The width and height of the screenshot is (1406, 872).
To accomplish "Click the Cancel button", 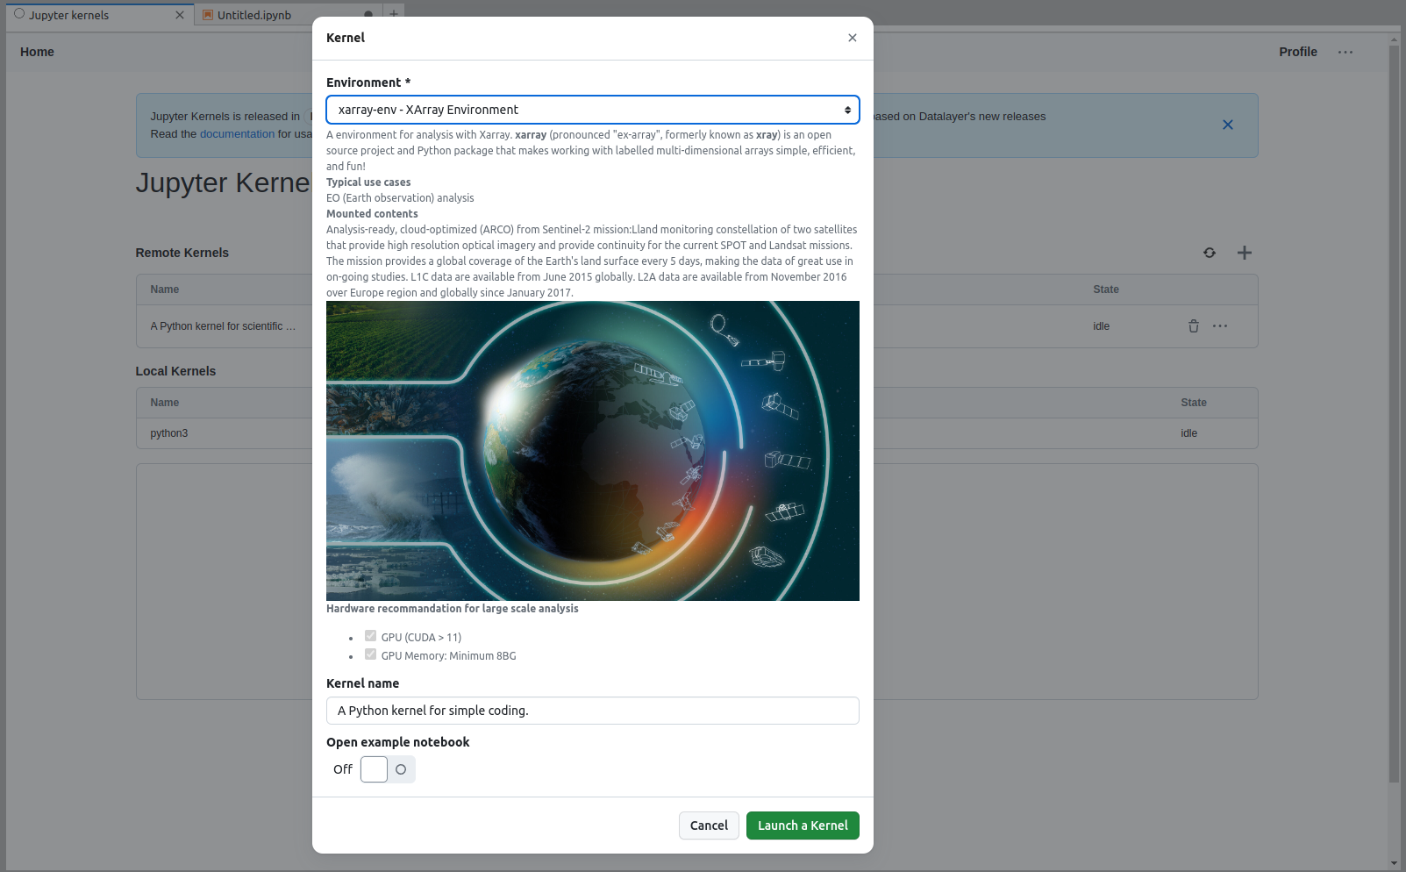I will (x=709, y=826).
